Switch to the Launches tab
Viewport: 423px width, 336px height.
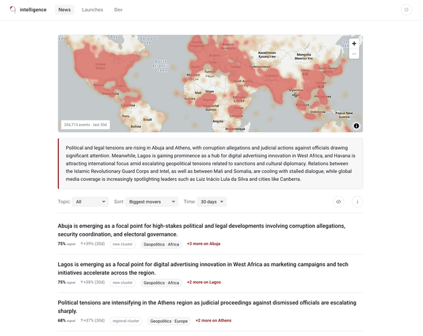(93, 10)
